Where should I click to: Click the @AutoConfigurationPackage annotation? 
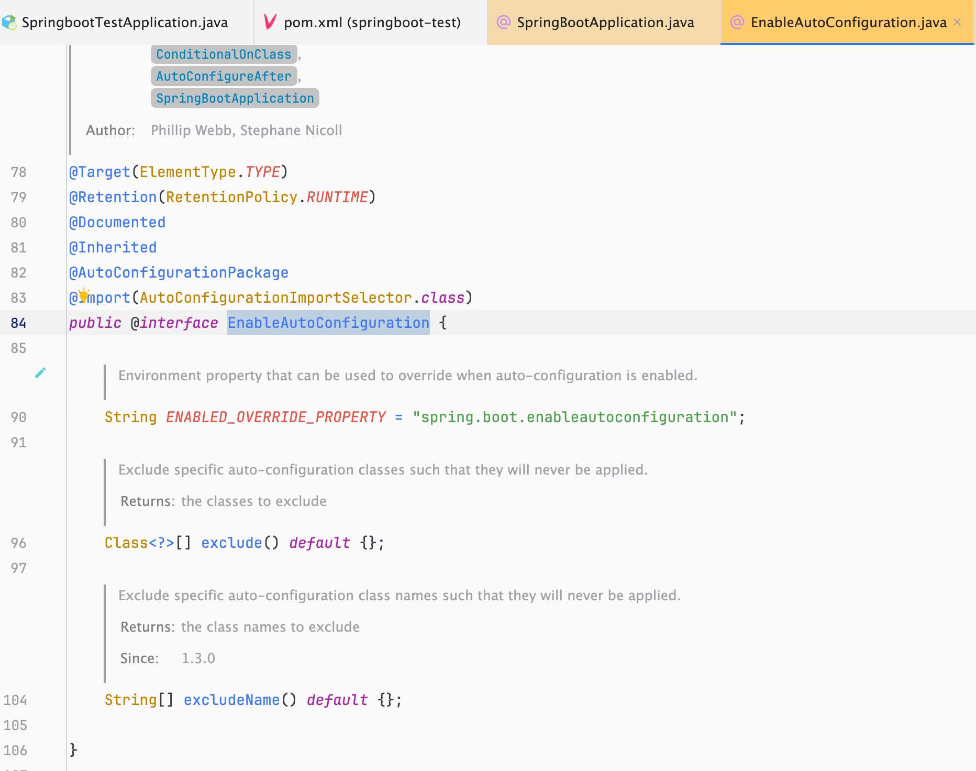[x=179, y=272]
